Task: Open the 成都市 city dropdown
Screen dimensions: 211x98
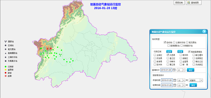Action: pyautogui.click(x=196, y=80)
